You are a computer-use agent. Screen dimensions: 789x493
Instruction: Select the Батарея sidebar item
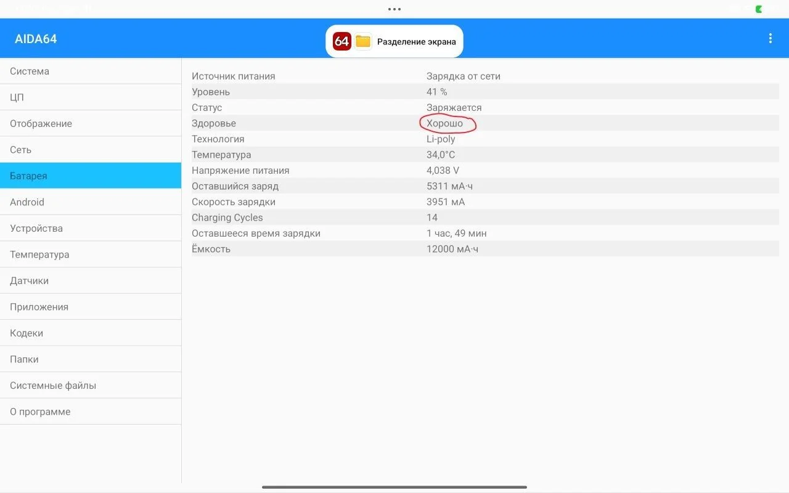point(91,176)
